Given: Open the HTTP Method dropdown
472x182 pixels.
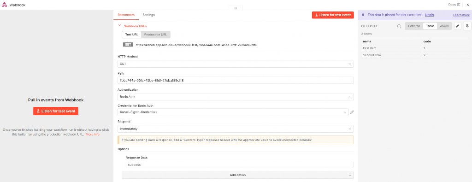Looking at the screenshot, I should tap(236, 64).
